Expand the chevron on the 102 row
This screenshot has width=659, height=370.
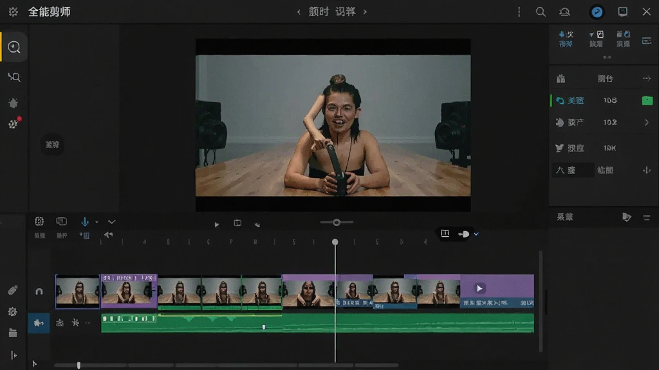tap(646, 123)
